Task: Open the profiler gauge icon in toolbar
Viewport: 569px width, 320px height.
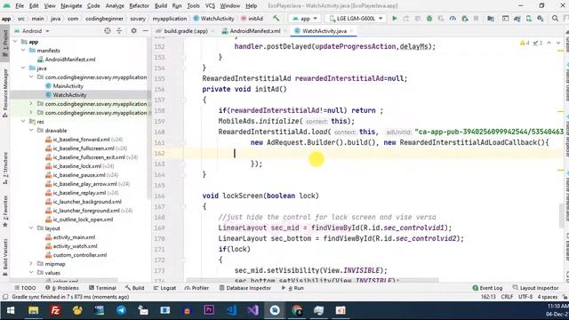Action: click(x=453, y=18)
